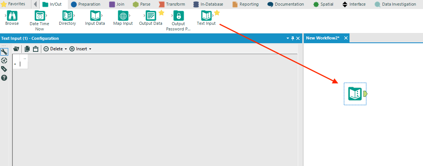Toggle pin on Configuration panel
The width and height of the screenshot is (423, 166).
pos(293,38)
